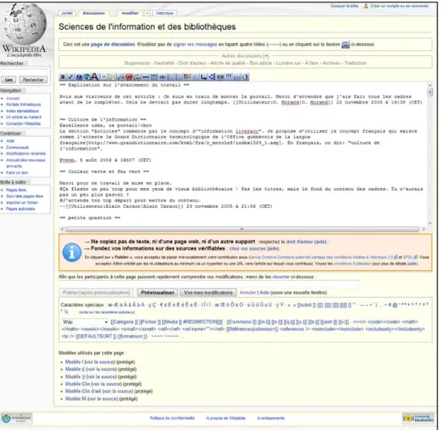Insert #REDIRECTION markup from wiki box
The image size is (441, 430).
pos(203,322)
